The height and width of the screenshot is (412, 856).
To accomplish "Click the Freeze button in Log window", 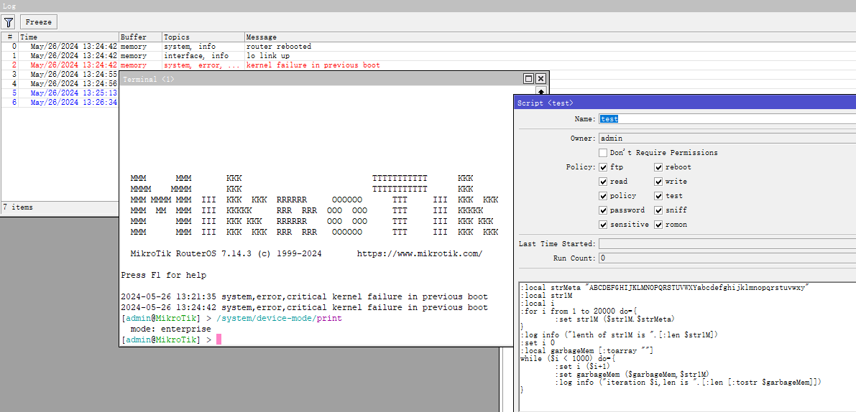I will (x=39, y=22).
